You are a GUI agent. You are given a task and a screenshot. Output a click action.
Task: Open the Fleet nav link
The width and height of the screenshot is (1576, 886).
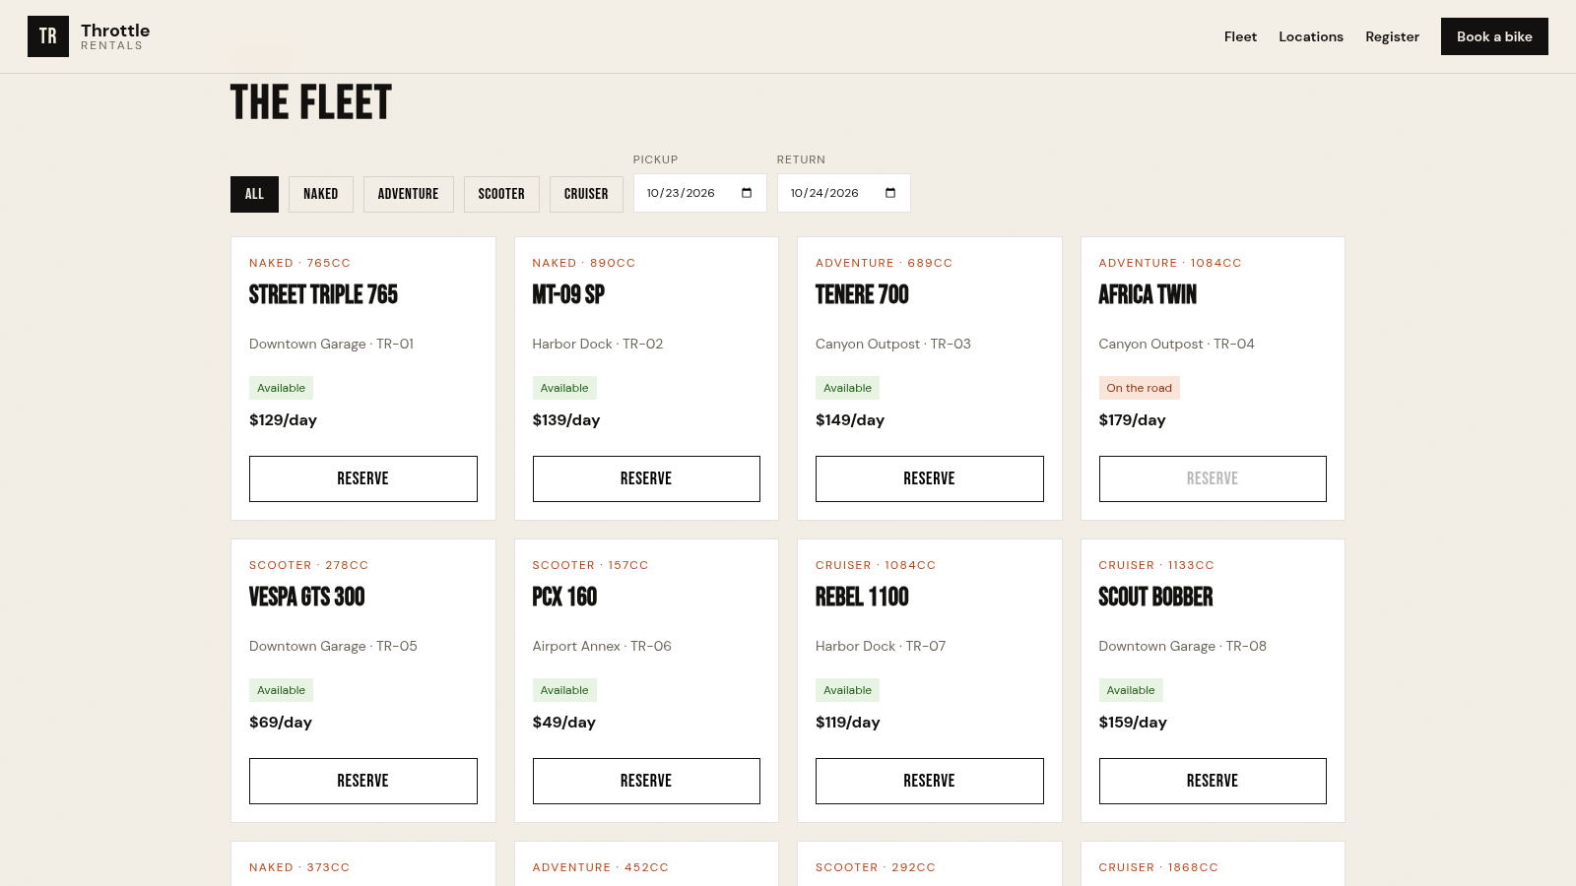(1240, 36)
